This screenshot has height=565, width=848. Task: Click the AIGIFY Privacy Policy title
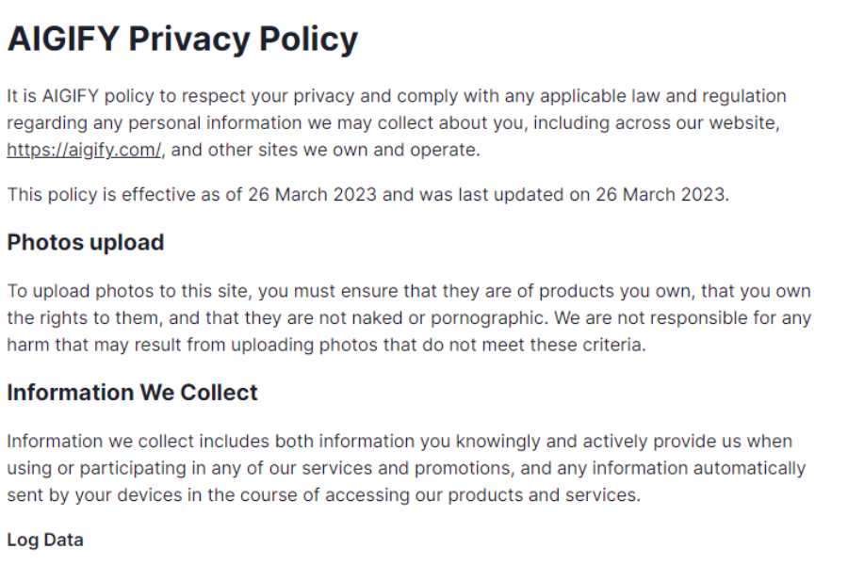pyautogui.click(x=183, y=40)
